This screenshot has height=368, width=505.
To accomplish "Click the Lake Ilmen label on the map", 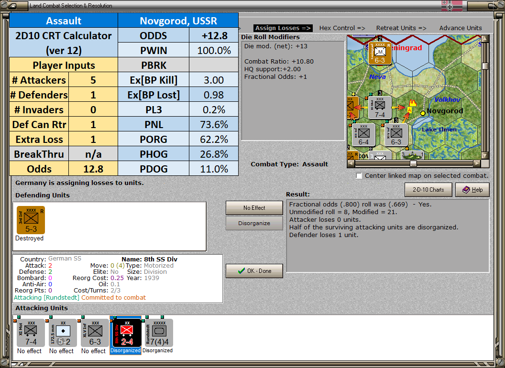I will 439,130.
